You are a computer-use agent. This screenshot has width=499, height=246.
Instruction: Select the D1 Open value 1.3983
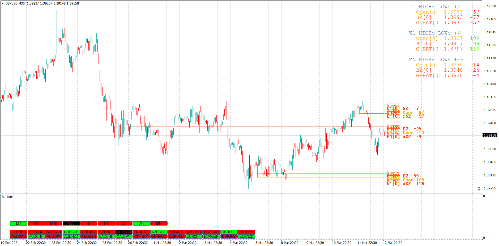(x=453, y=12)
